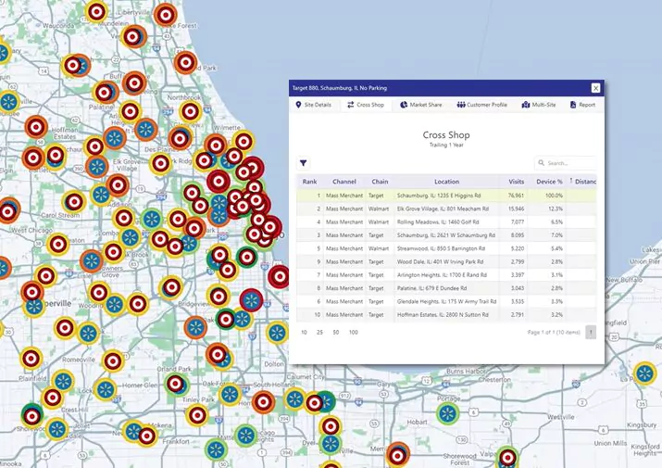The height and width of the screenshot is (468, 662).
Task: Select Walmart marker left of Elk Grove Village
Action: coord(96,167)
